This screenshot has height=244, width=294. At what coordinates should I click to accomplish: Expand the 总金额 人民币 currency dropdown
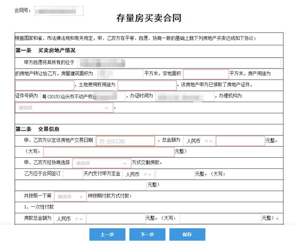[x=212, y=141]
